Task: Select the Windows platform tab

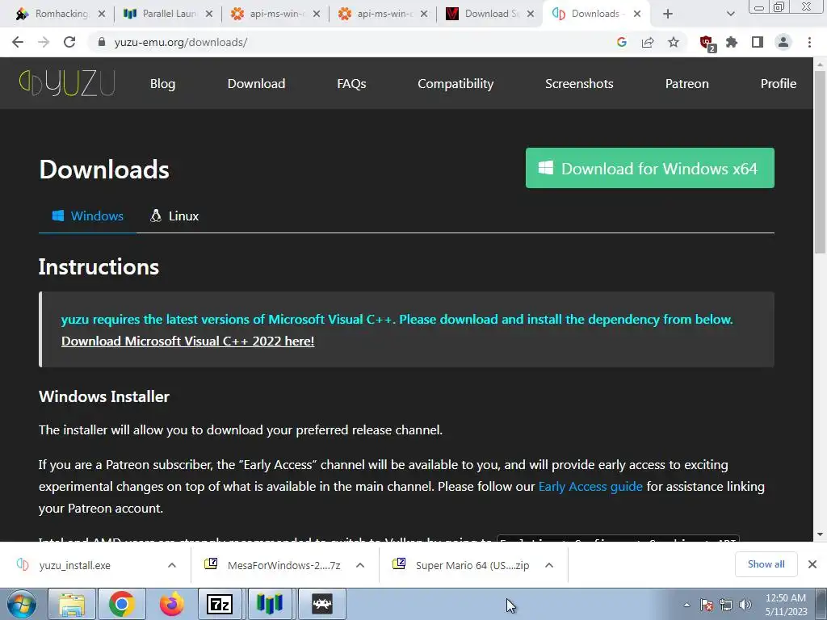Action: pos(87,216)
